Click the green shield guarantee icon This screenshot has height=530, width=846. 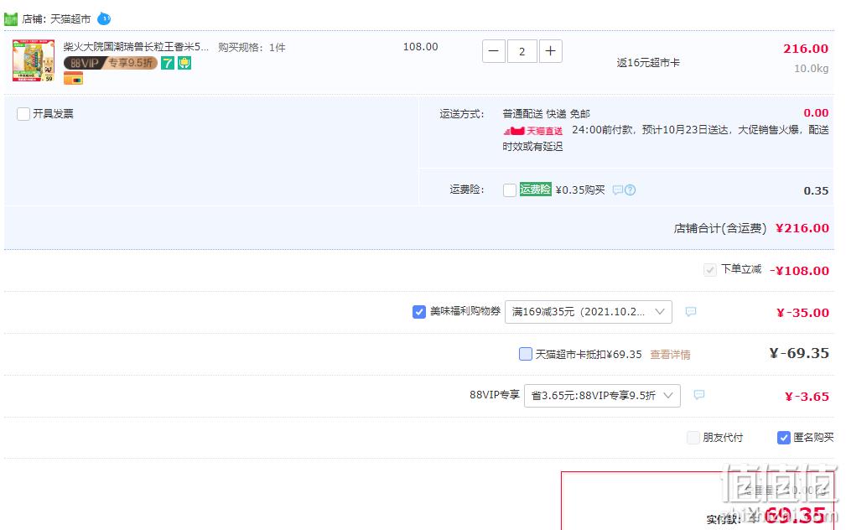click(184, 63)
